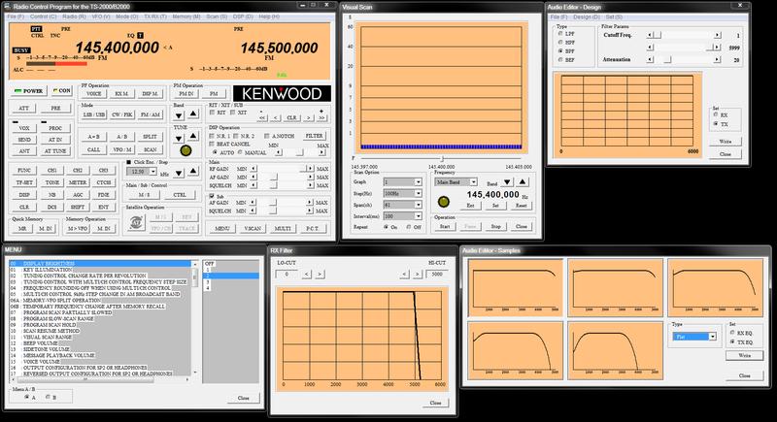Click Close in the RX Filter window

pos(435,403)
